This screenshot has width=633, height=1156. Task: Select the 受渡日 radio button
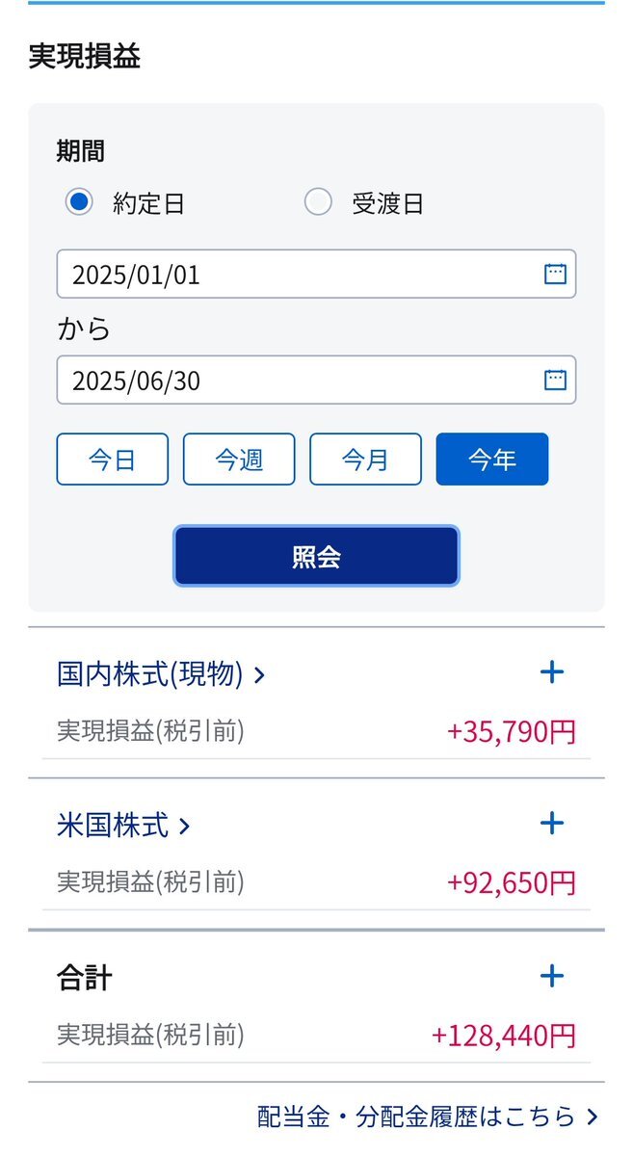tap(318, 202)
